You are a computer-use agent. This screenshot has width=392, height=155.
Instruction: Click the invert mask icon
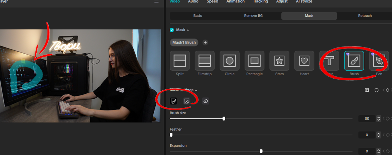click(367, 90)
